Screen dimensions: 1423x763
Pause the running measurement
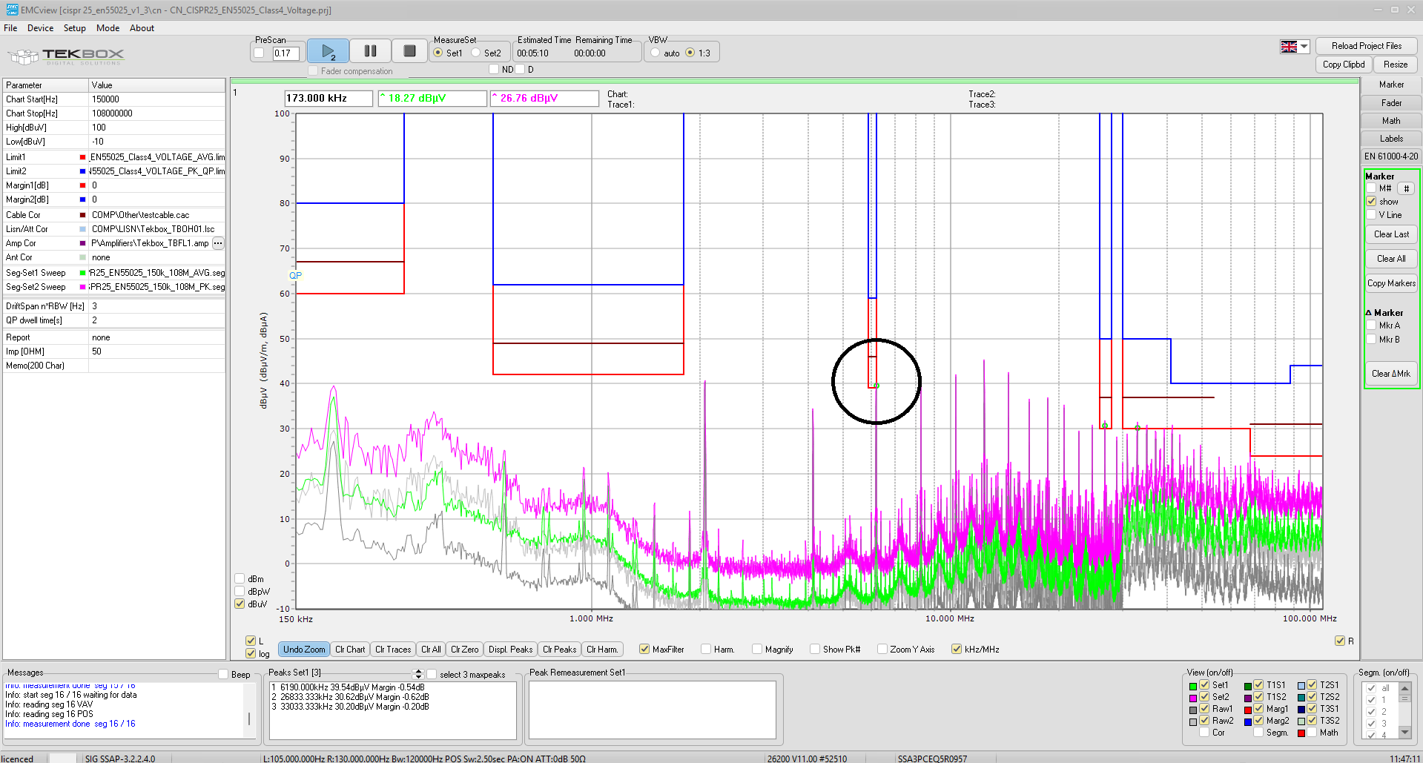tap(370, 52)
